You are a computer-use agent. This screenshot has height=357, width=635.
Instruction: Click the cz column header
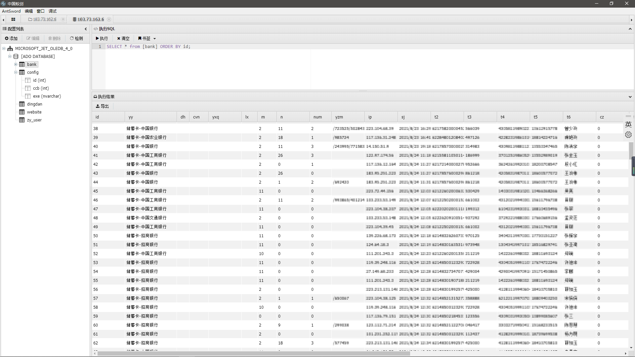pyautogui.click(x=612, y=117)
